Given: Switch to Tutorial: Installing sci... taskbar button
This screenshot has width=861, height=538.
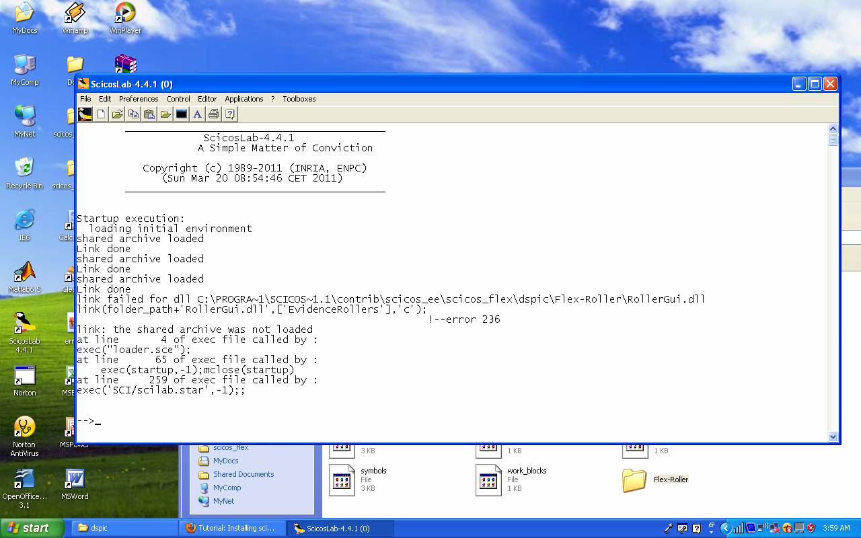Looking at the screenshot, I should click(231, 528).
